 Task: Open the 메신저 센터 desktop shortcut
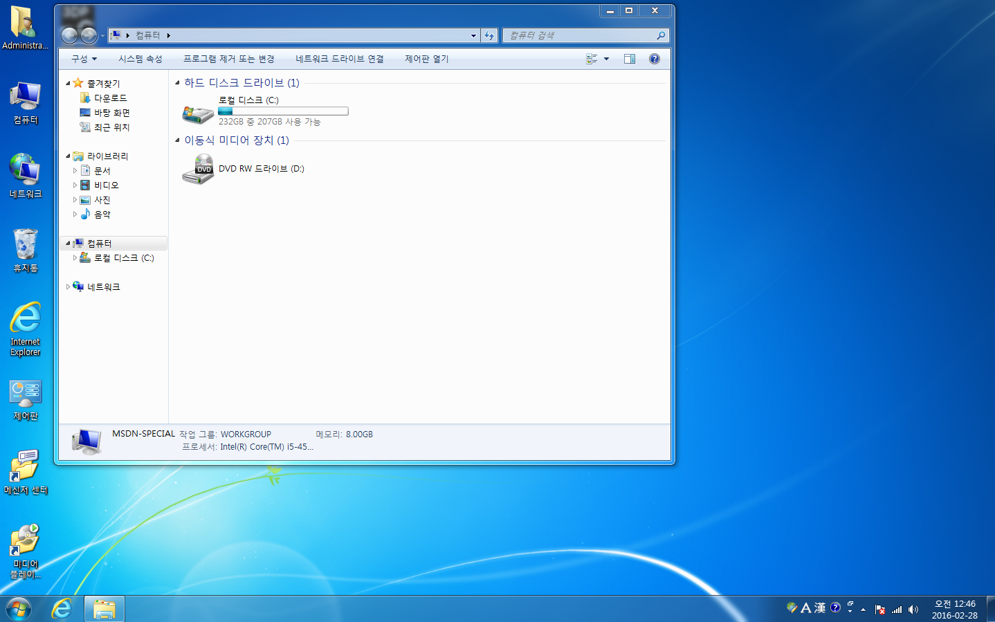pos(25,473)
